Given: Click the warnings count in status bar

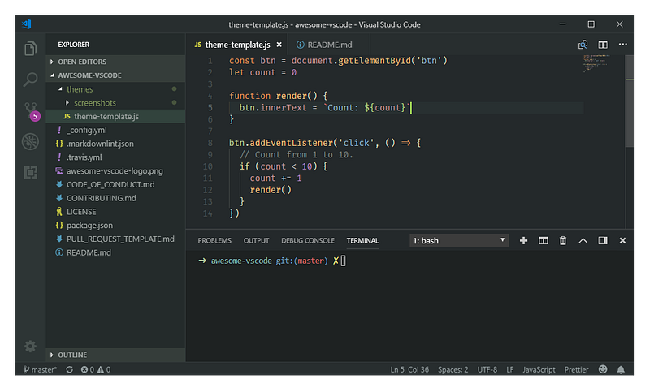Looking at the screenshot, I should (x=104, y=369).
